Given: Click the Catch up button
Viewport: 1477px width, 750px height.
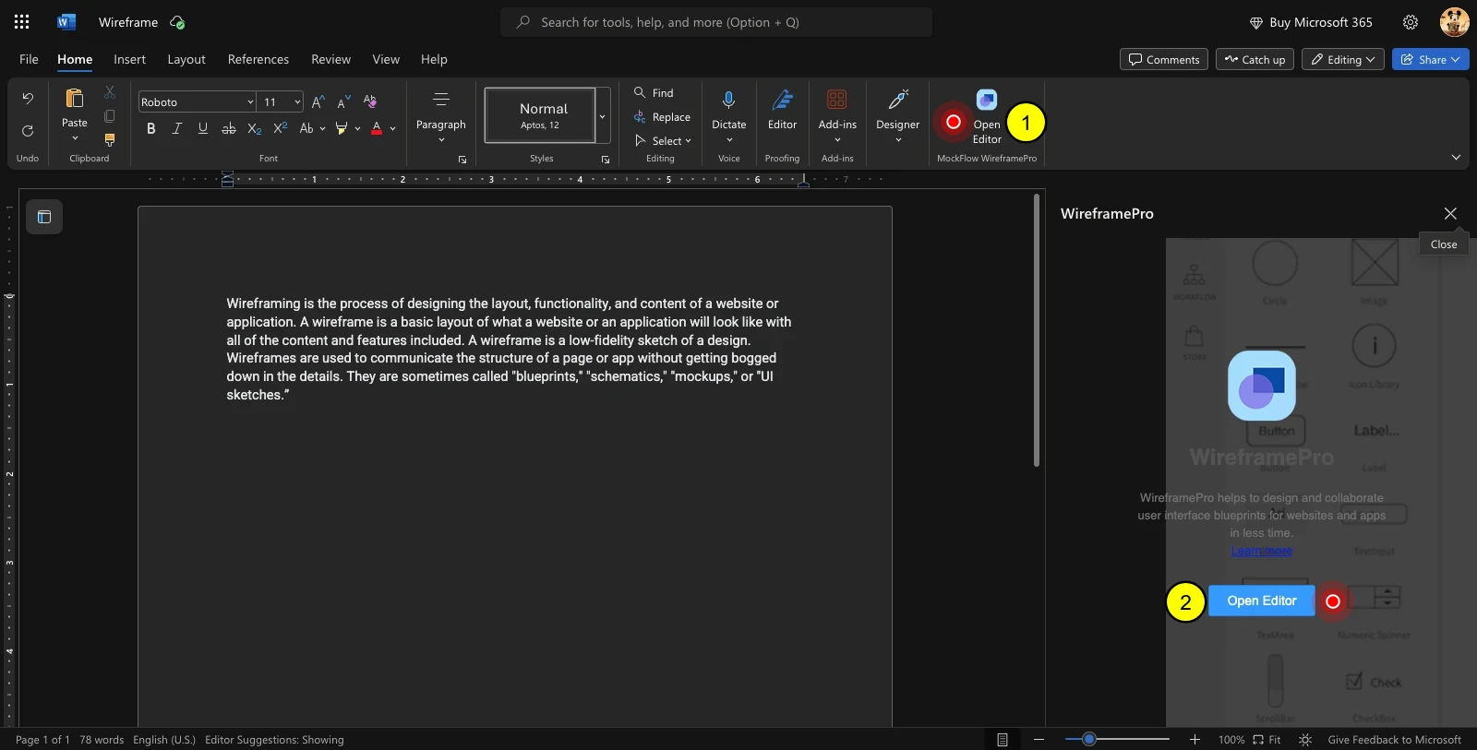Looking at the screenshot, I should point(1255,59).
